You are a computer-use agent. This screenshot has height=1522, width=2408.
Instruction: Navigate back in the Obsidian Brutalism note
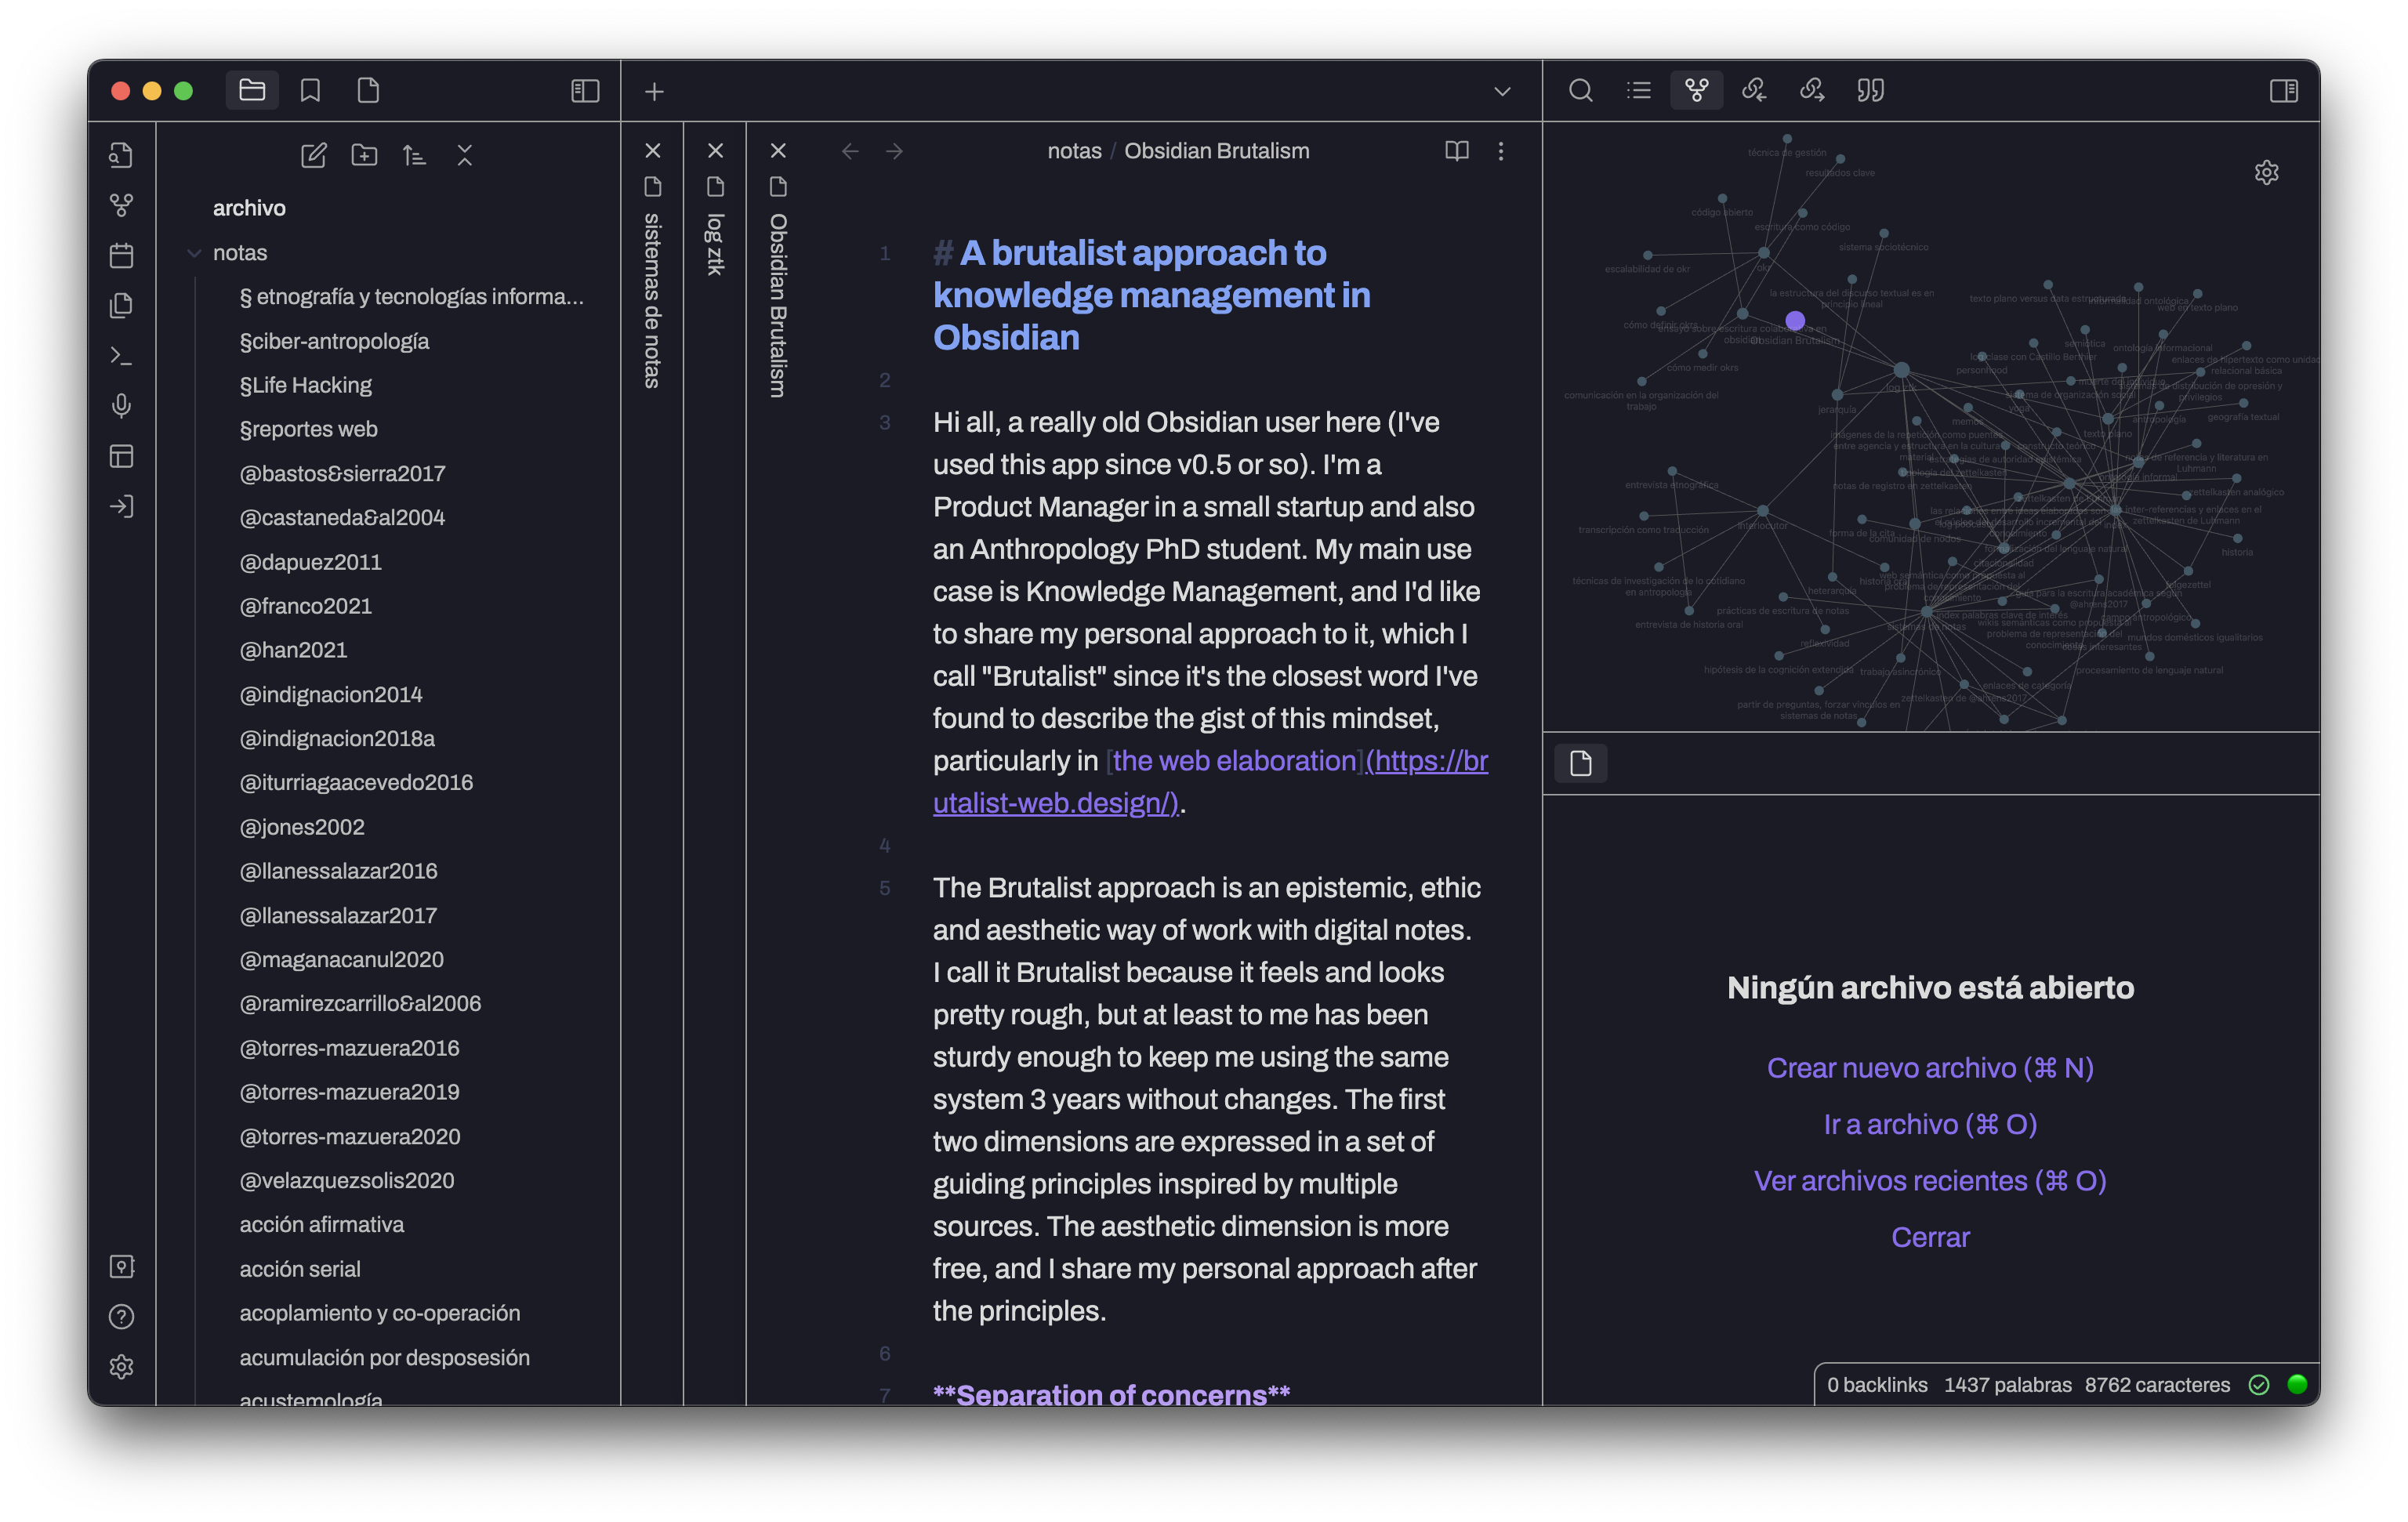pos(850,151)
